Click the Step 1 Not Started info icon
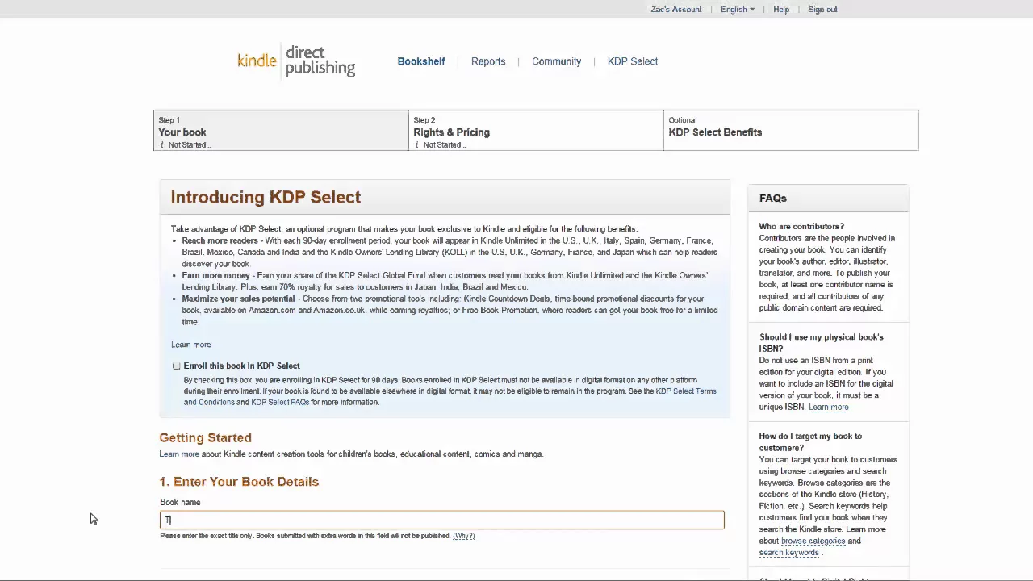The width and height of the screenshot is (1033, 581). point(161,145)
